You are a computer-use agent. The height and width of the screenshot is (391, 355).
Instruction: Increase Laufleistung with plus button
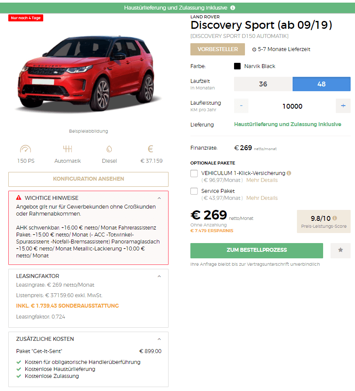point(343,106)
